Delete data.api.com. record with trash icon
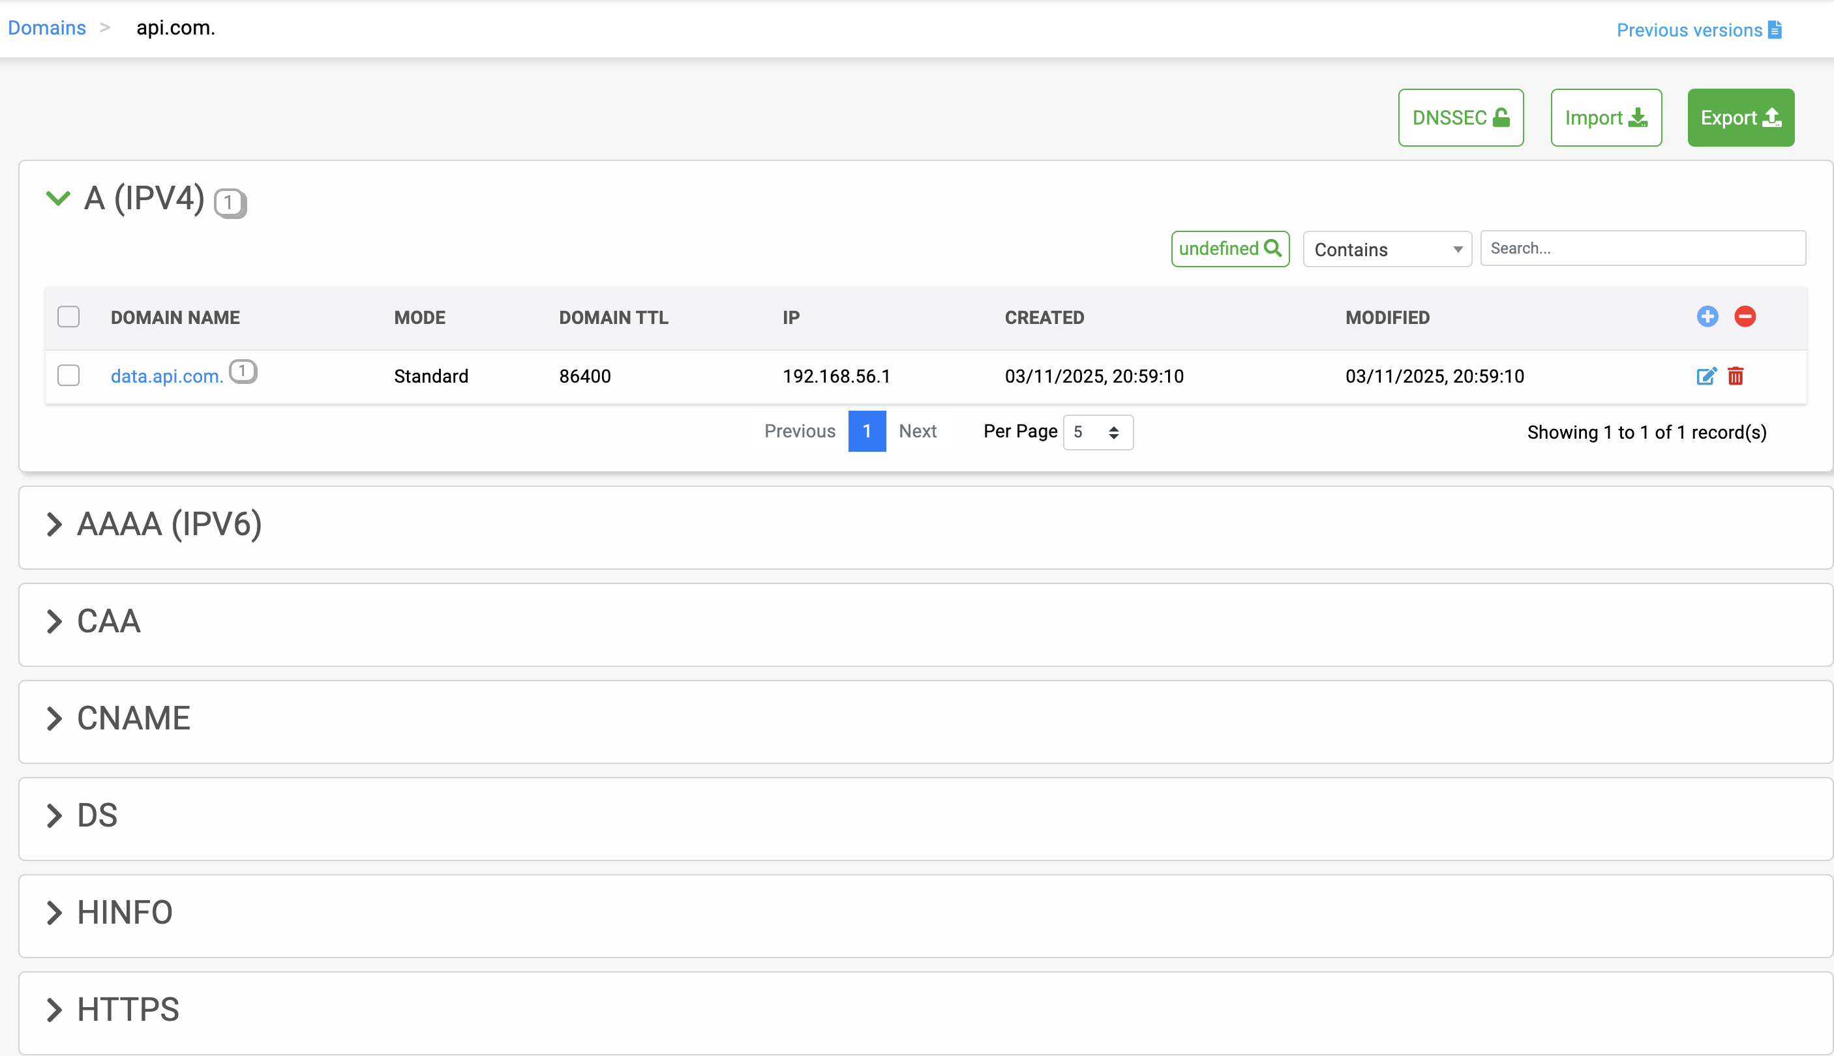Image resolution: width=1834 pixels, height=1056 pixels. coord(1736,375)
